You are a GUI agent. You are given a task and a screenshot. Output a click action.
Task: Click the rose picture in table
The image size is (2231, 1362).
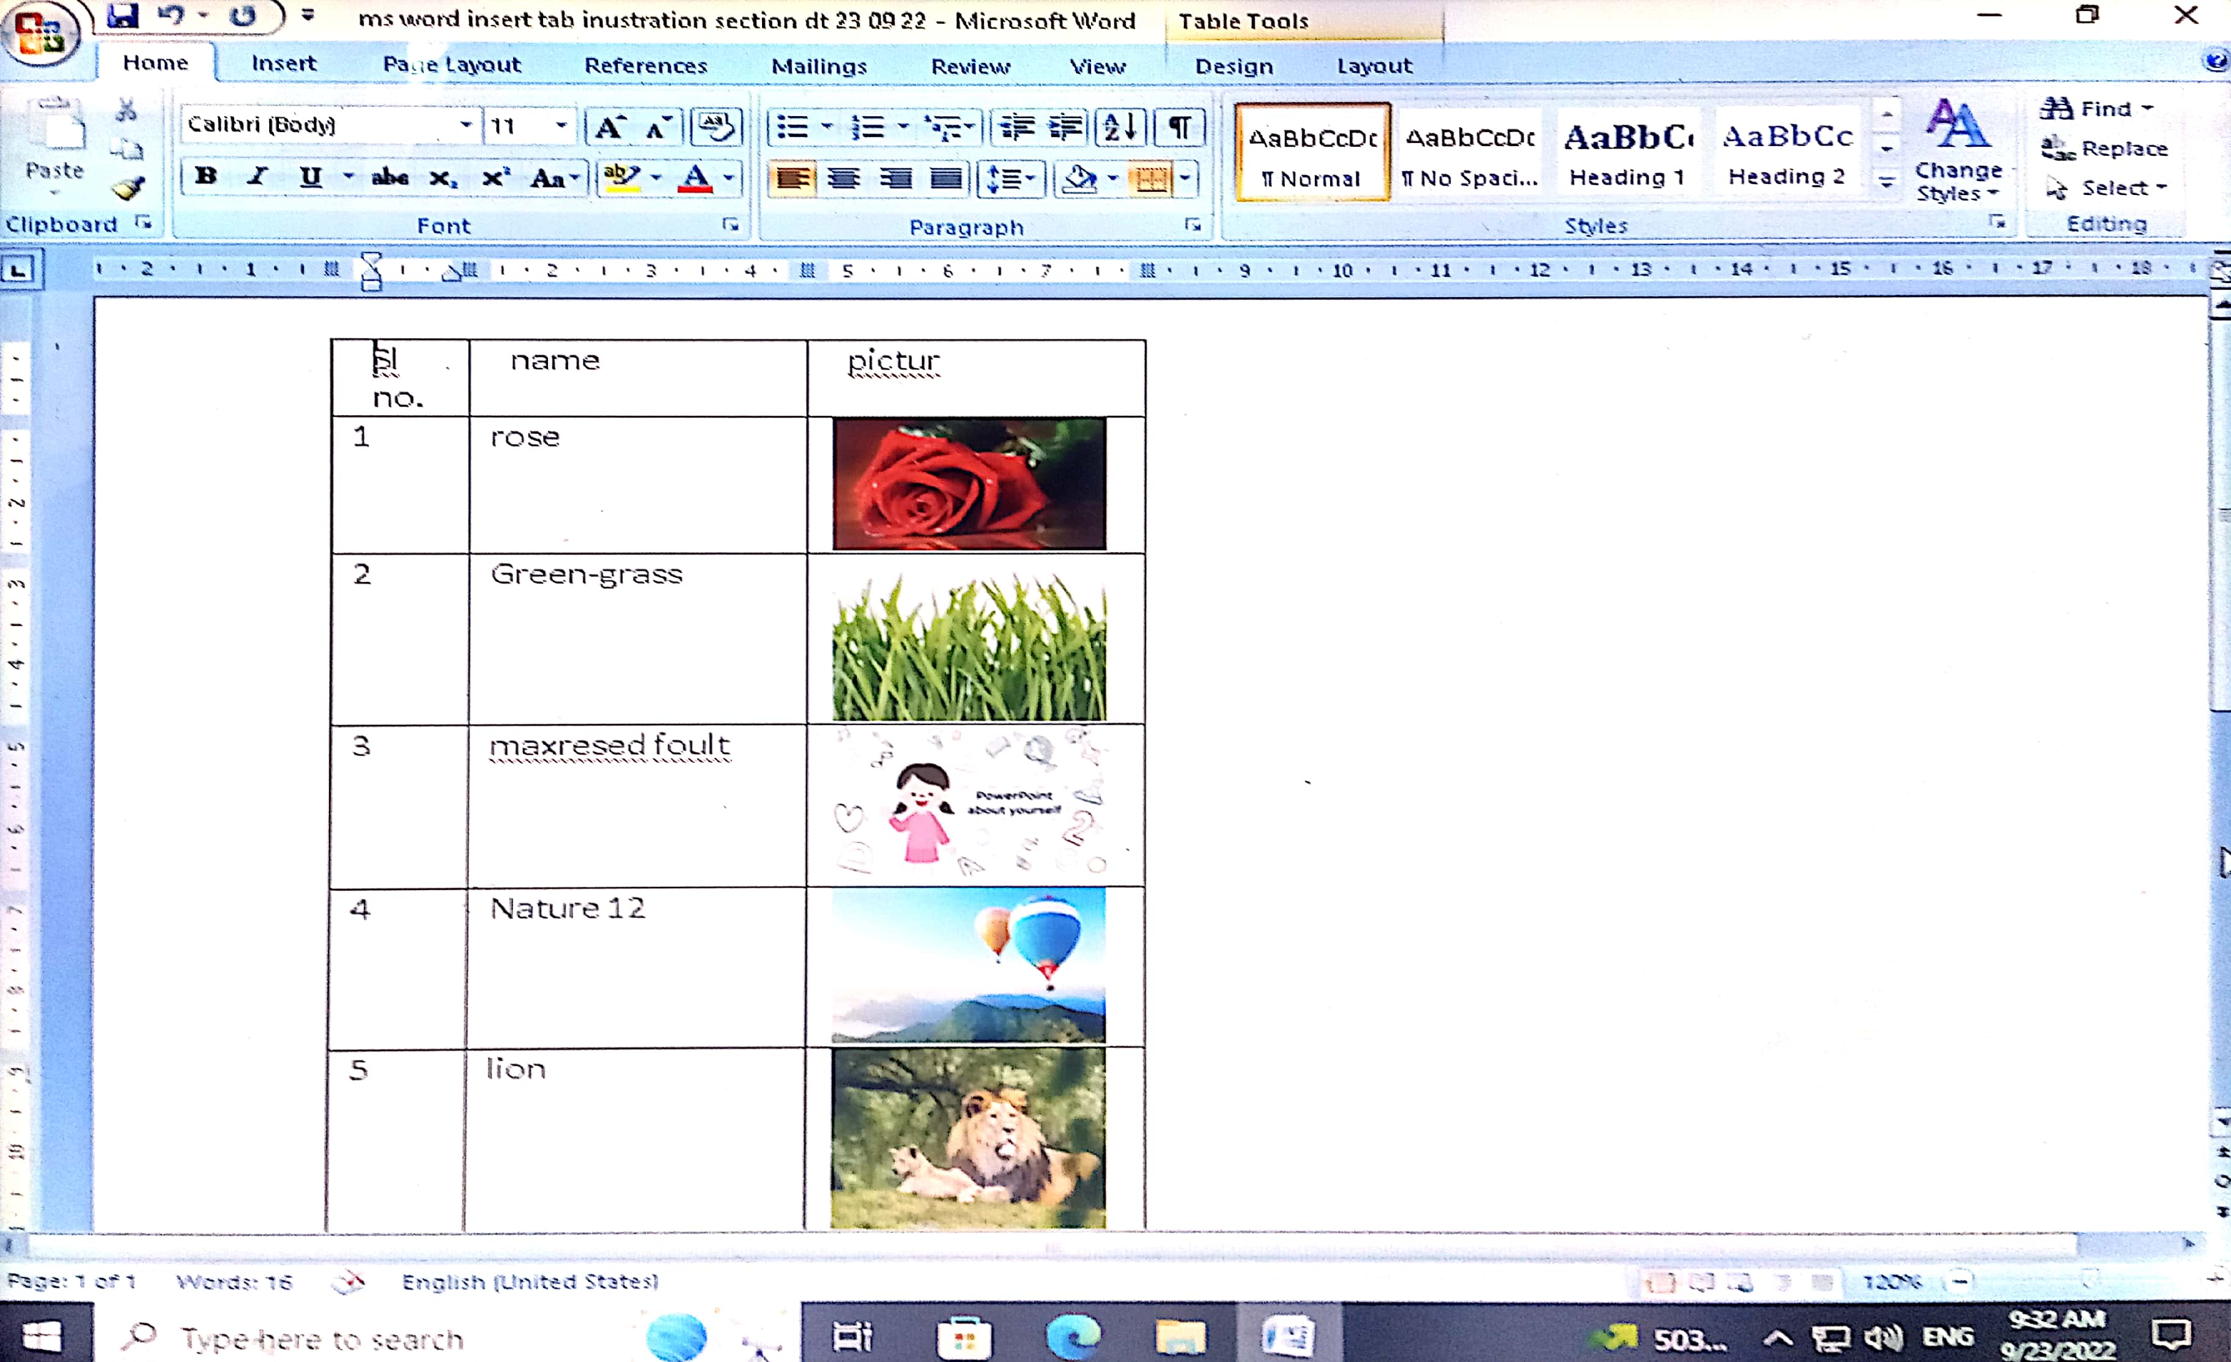pyautogui.click(x=969, y=484)
